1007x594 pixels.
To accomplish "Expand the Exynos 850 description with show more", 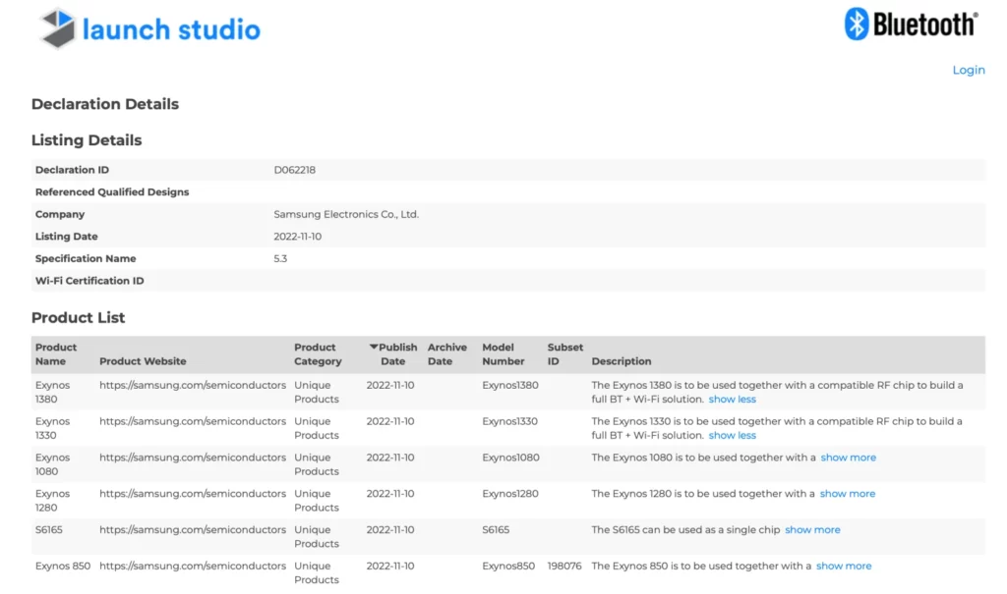I will click(x=844, y=566).
